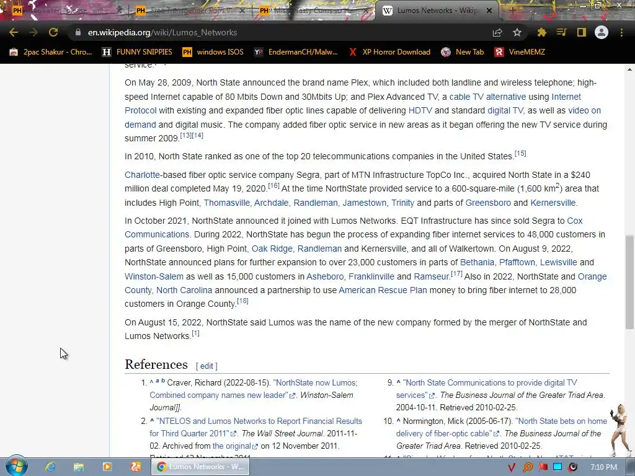Viewport: 635px width, 476px height.
Task: Close the Lumos Networks tab
Action: [x=489, y=11]
